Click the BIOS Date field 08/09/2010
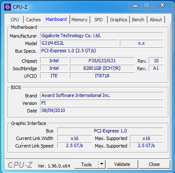 102,110
